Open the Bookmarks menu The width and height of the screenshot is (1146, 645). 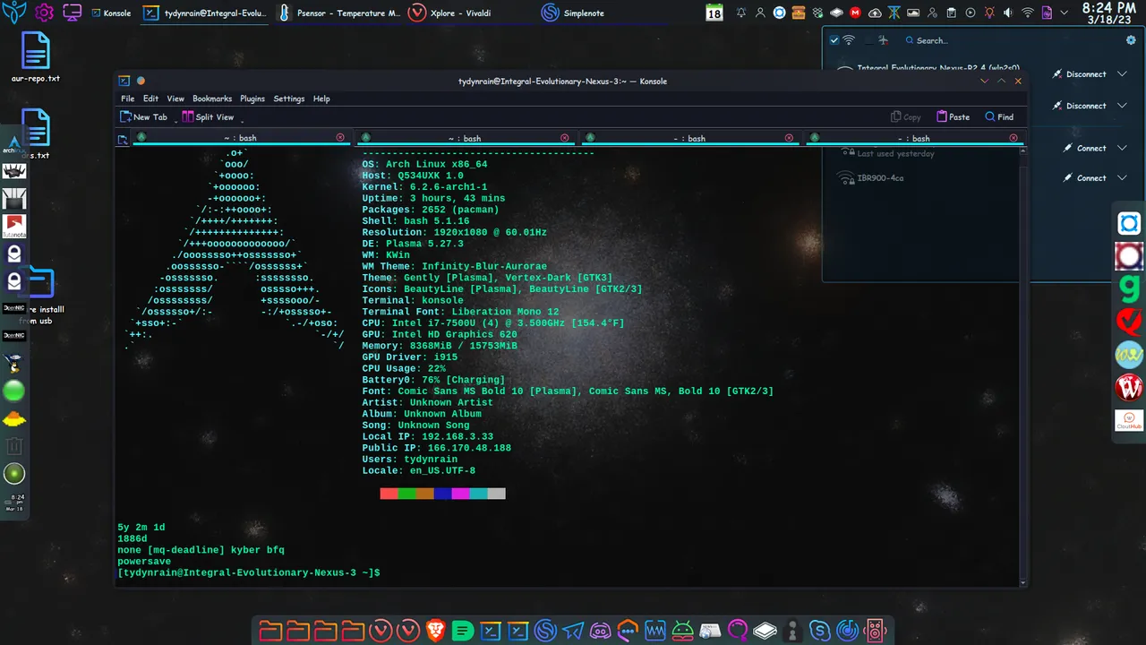click(x=212, y=99)
